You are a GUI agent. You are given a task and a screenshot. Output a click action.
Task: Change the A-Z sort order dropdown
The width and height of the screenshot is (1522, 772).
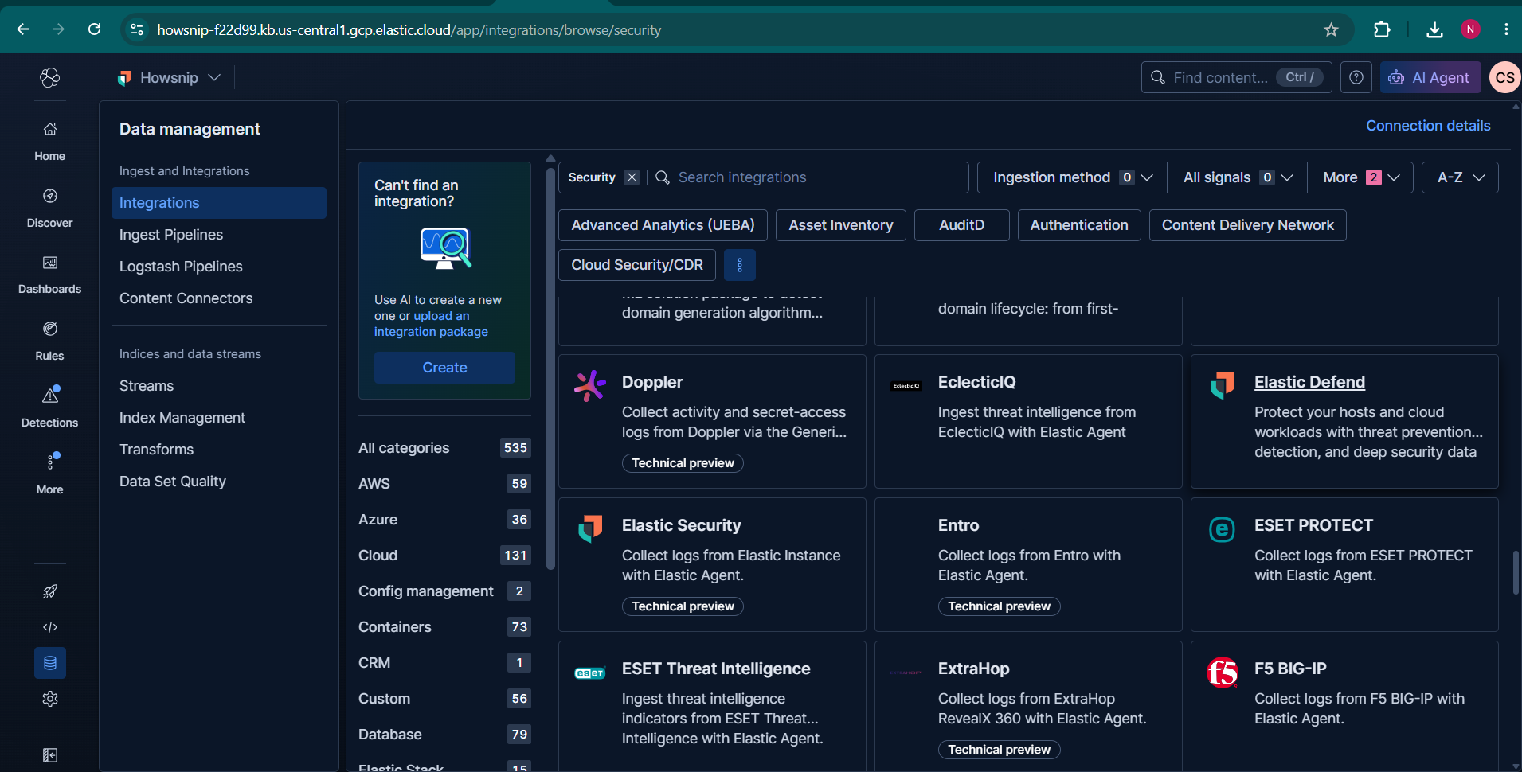(x=1460, y=177)
